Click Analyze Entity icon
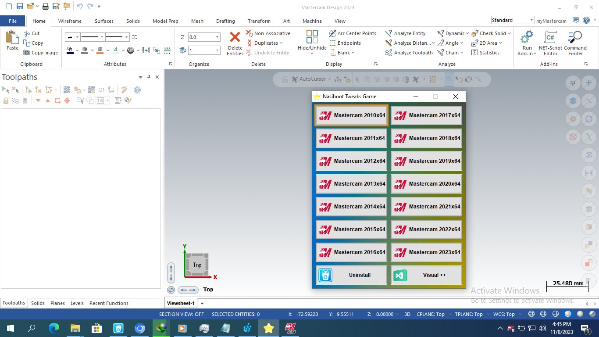Image resolution: width=599 pixels, height=337 pixels. [x=389, y=33]
